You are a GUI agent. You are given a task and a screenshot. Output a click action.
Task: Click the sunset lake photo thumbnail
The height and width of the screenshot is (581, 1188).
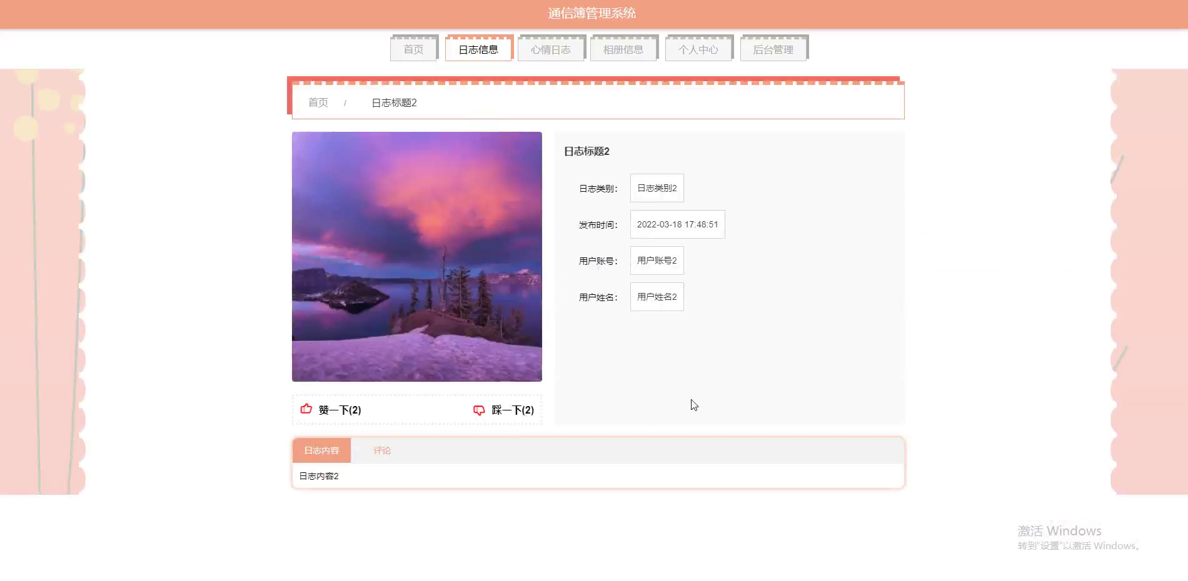tap(417, 257)
